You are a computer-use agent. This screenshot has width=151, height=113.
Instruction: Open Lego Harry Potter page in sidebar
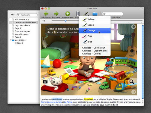pos(23,25)
